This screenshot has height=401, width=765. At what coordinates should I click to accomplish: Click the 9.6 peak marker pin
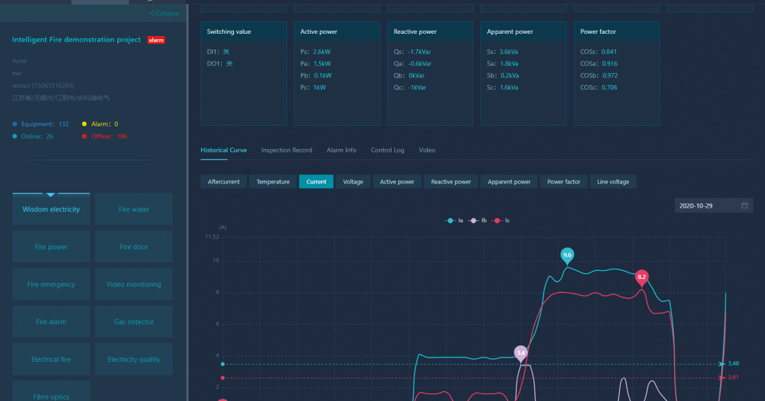[x=567, y=256]
